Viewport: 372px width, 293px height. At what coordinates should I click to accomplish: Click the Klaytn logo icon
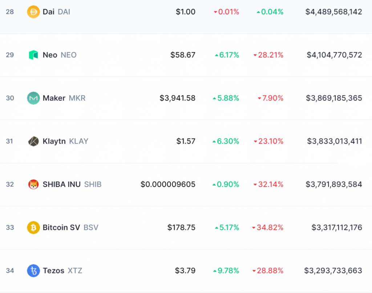coord(33,141)
